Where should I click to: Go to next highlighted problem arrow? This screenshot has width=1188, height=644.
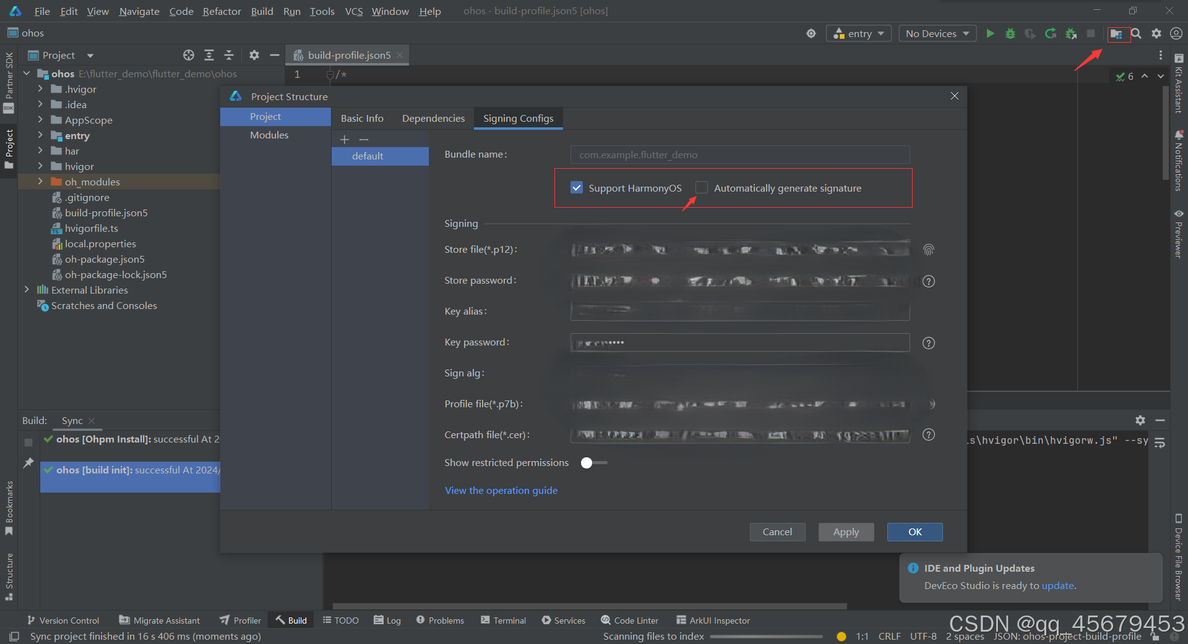(1160, 76)
